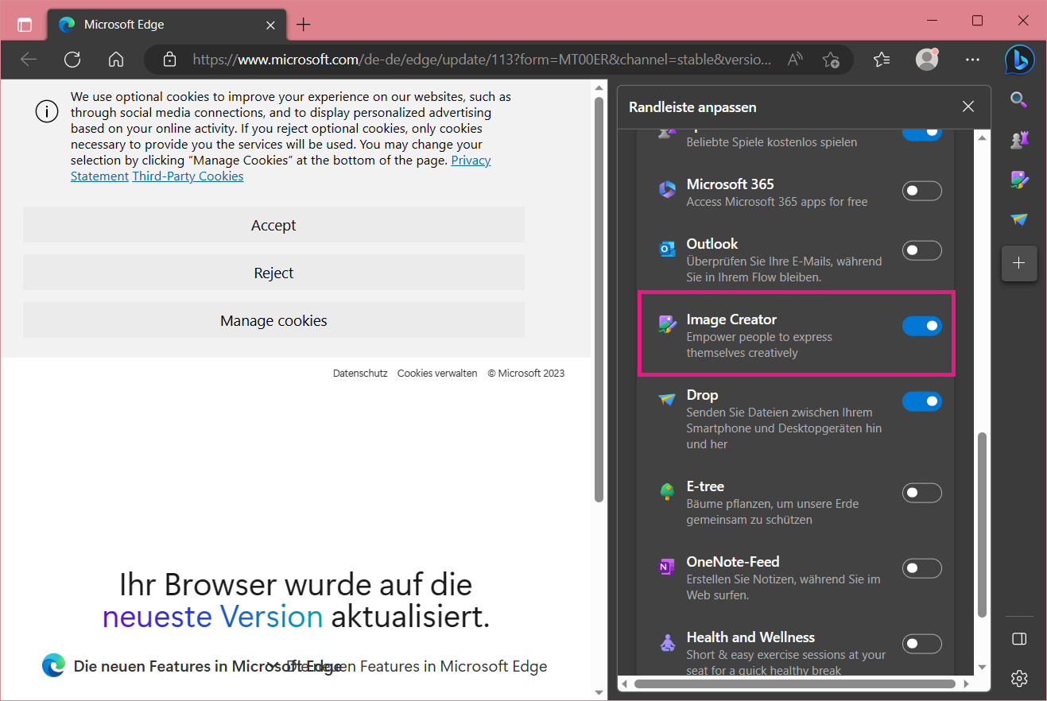Turn on the OneNote-Feed toggle

point(922,568)
